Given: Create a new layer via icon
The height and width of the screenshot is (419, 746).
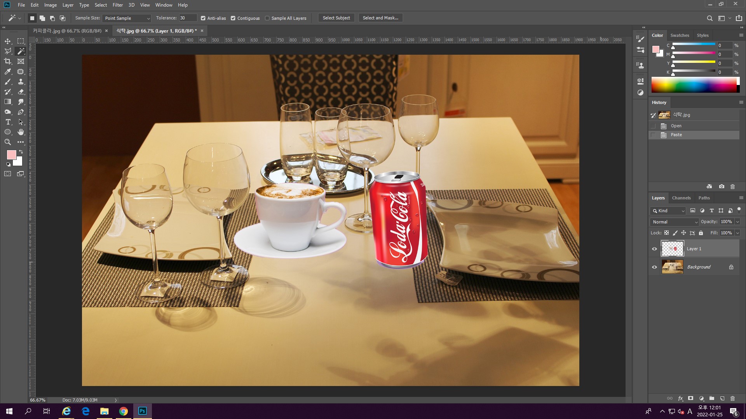Looking at the screenshot, I should (x=722, y=398).
